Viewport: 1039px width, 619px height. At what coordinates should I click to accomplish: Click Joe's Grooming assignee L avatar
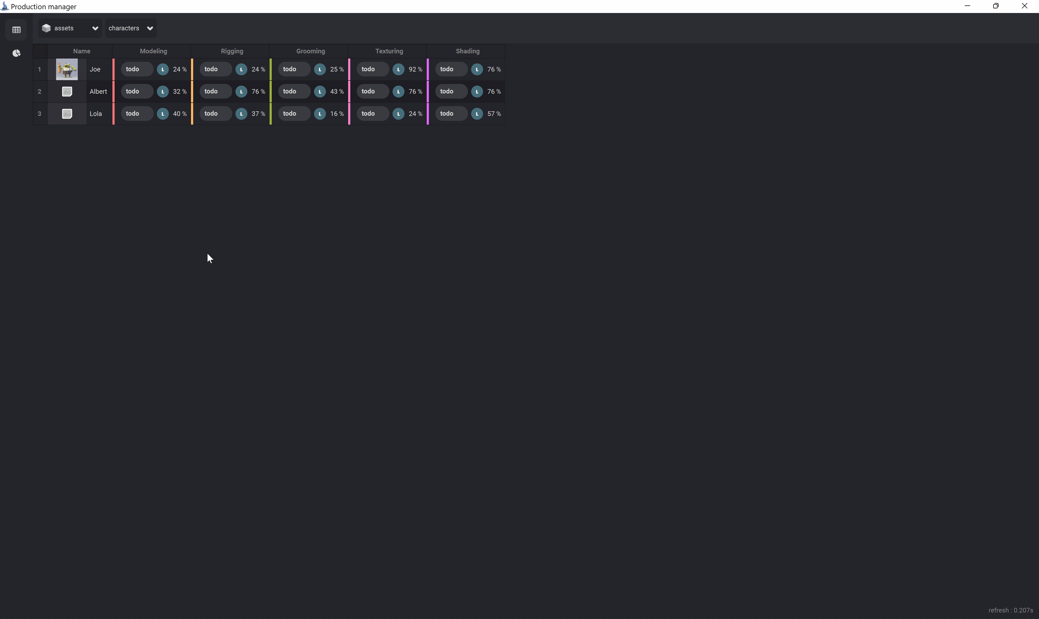pos(320,69)
